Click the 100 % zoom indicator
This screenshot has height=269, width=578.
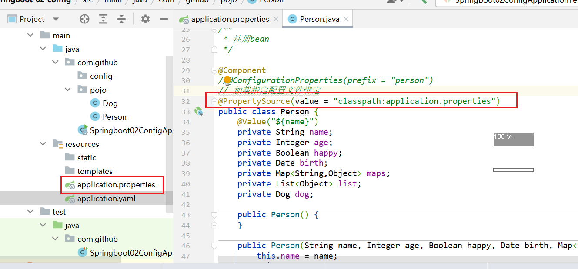click(x=513, y=139)
